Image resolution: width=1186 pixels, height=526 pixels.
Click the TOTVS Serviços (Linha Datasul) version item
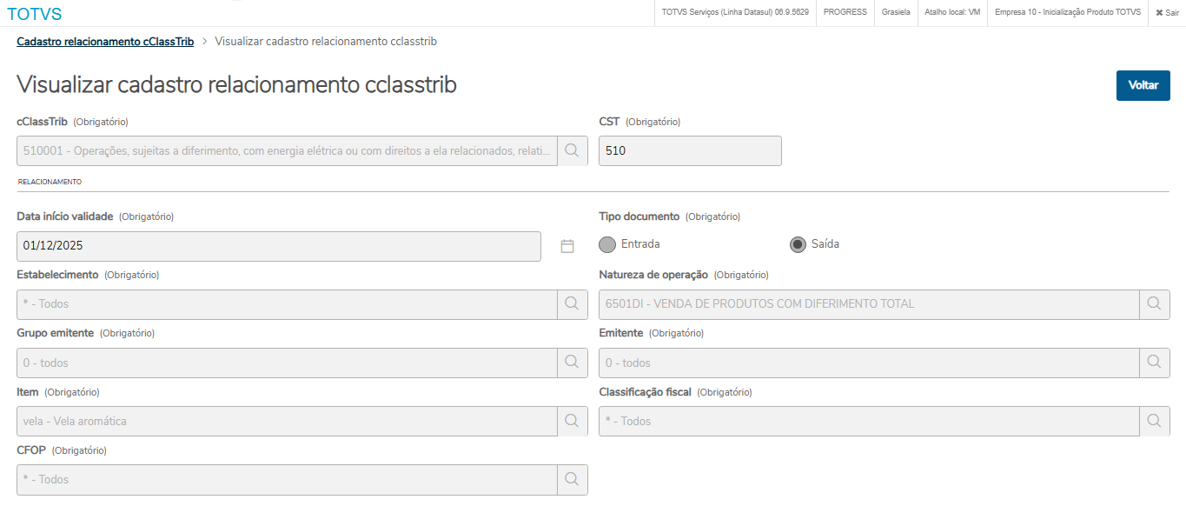point(735,12)
